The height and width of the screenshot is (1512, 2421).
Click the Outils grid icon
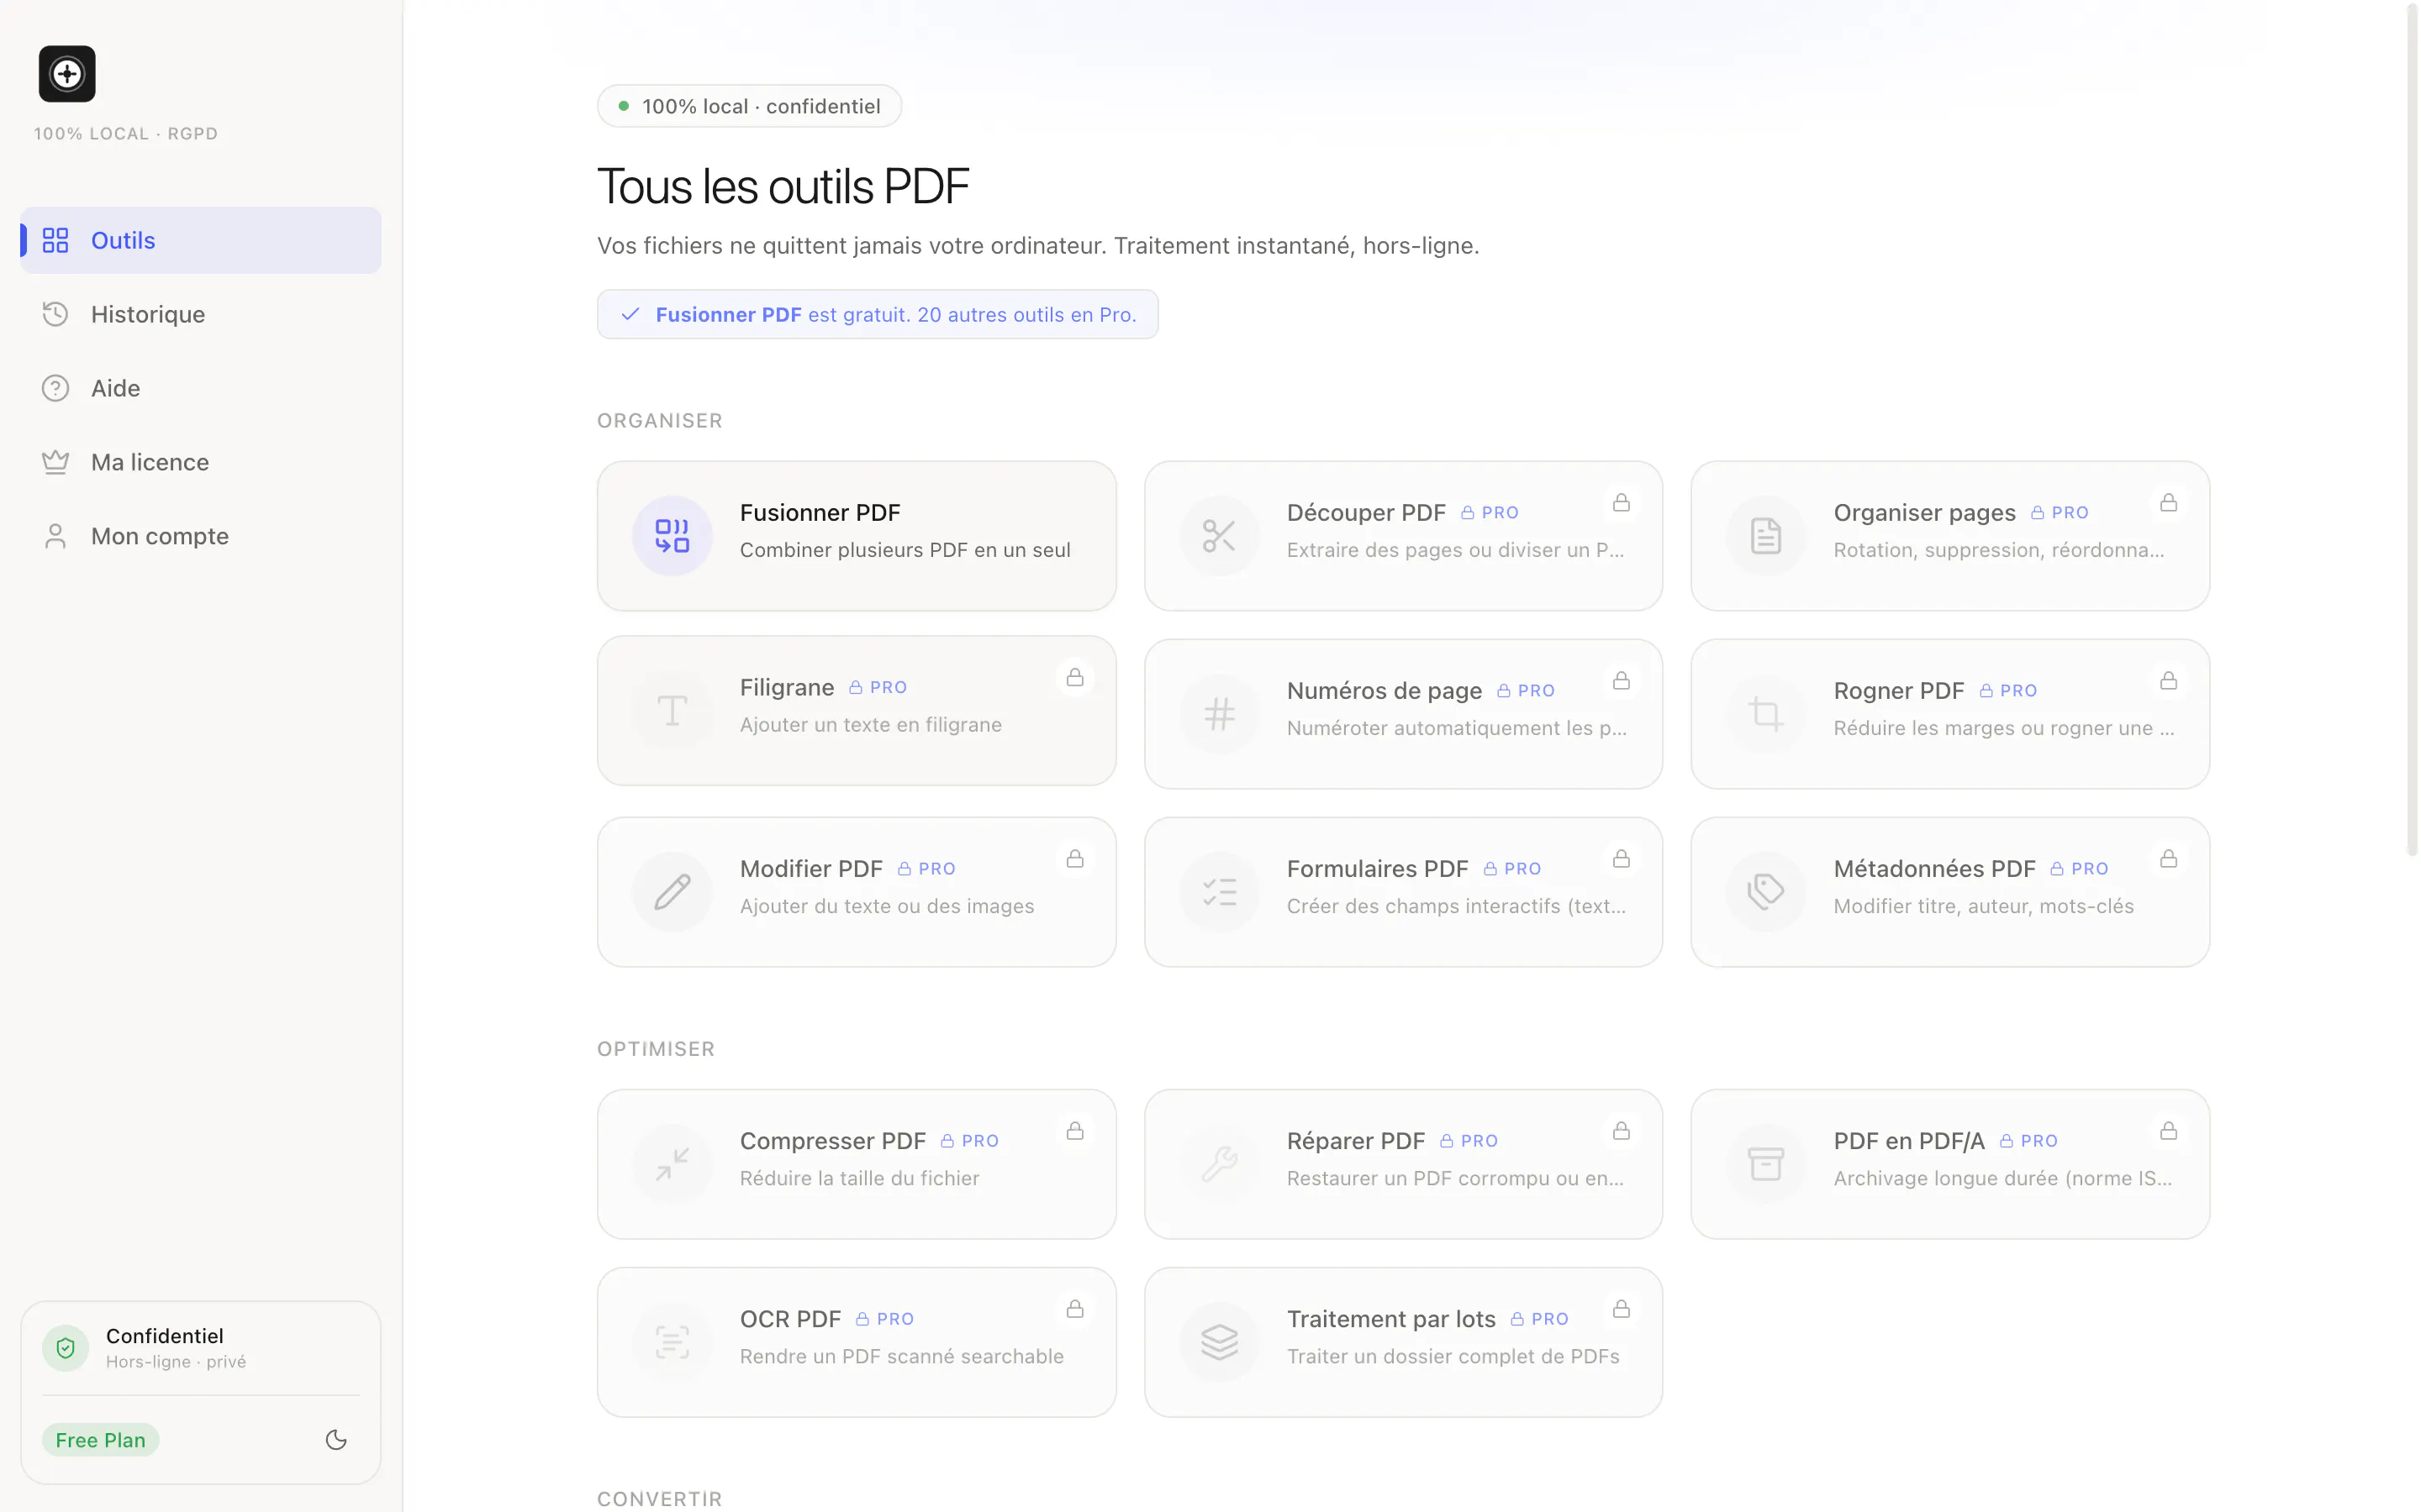point(55,240)
